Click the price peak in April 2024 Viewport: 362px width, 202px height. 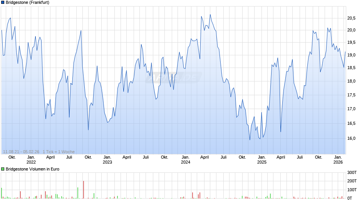(210, 15)
